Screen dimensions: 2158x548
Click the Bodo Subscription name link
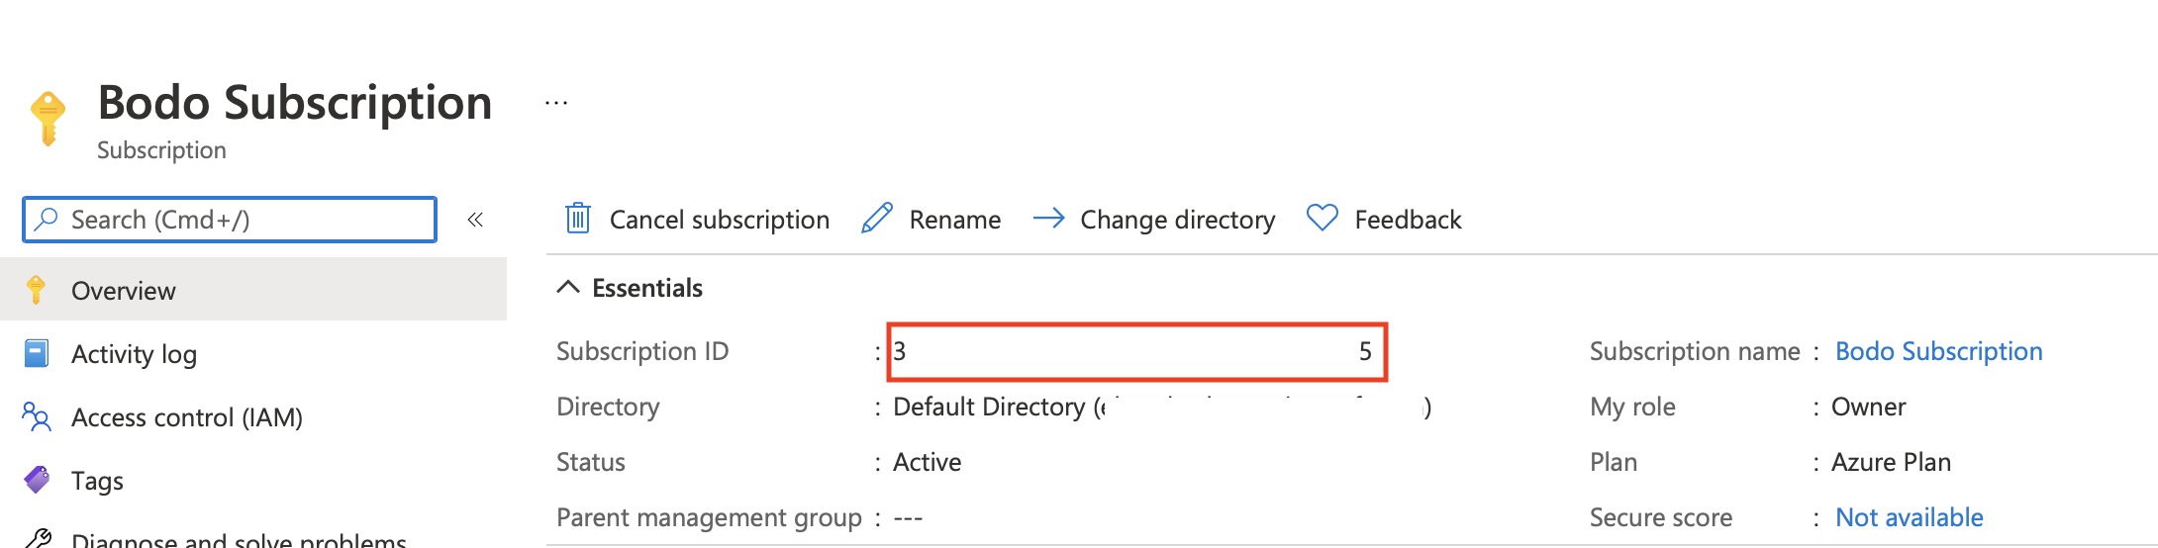tap(1938, 351)
